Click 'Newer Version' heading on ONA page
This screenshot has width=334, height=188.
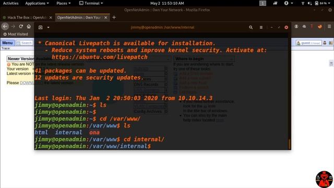tap(21, 58)
